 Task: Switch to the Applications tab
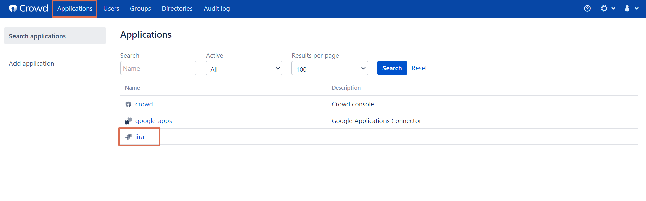74,9
